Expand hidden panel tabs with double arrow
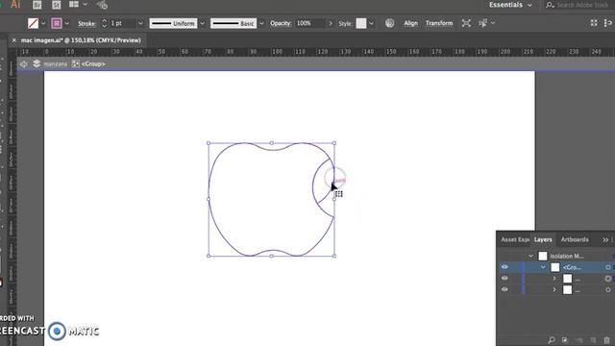The image size is (615, 346). click(x=605, y=239)
